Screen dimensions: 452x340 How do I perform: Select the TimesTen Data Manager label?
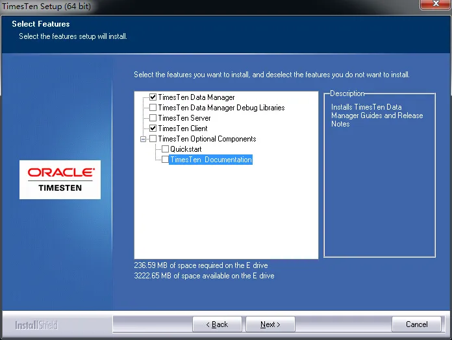click(196, 97)
